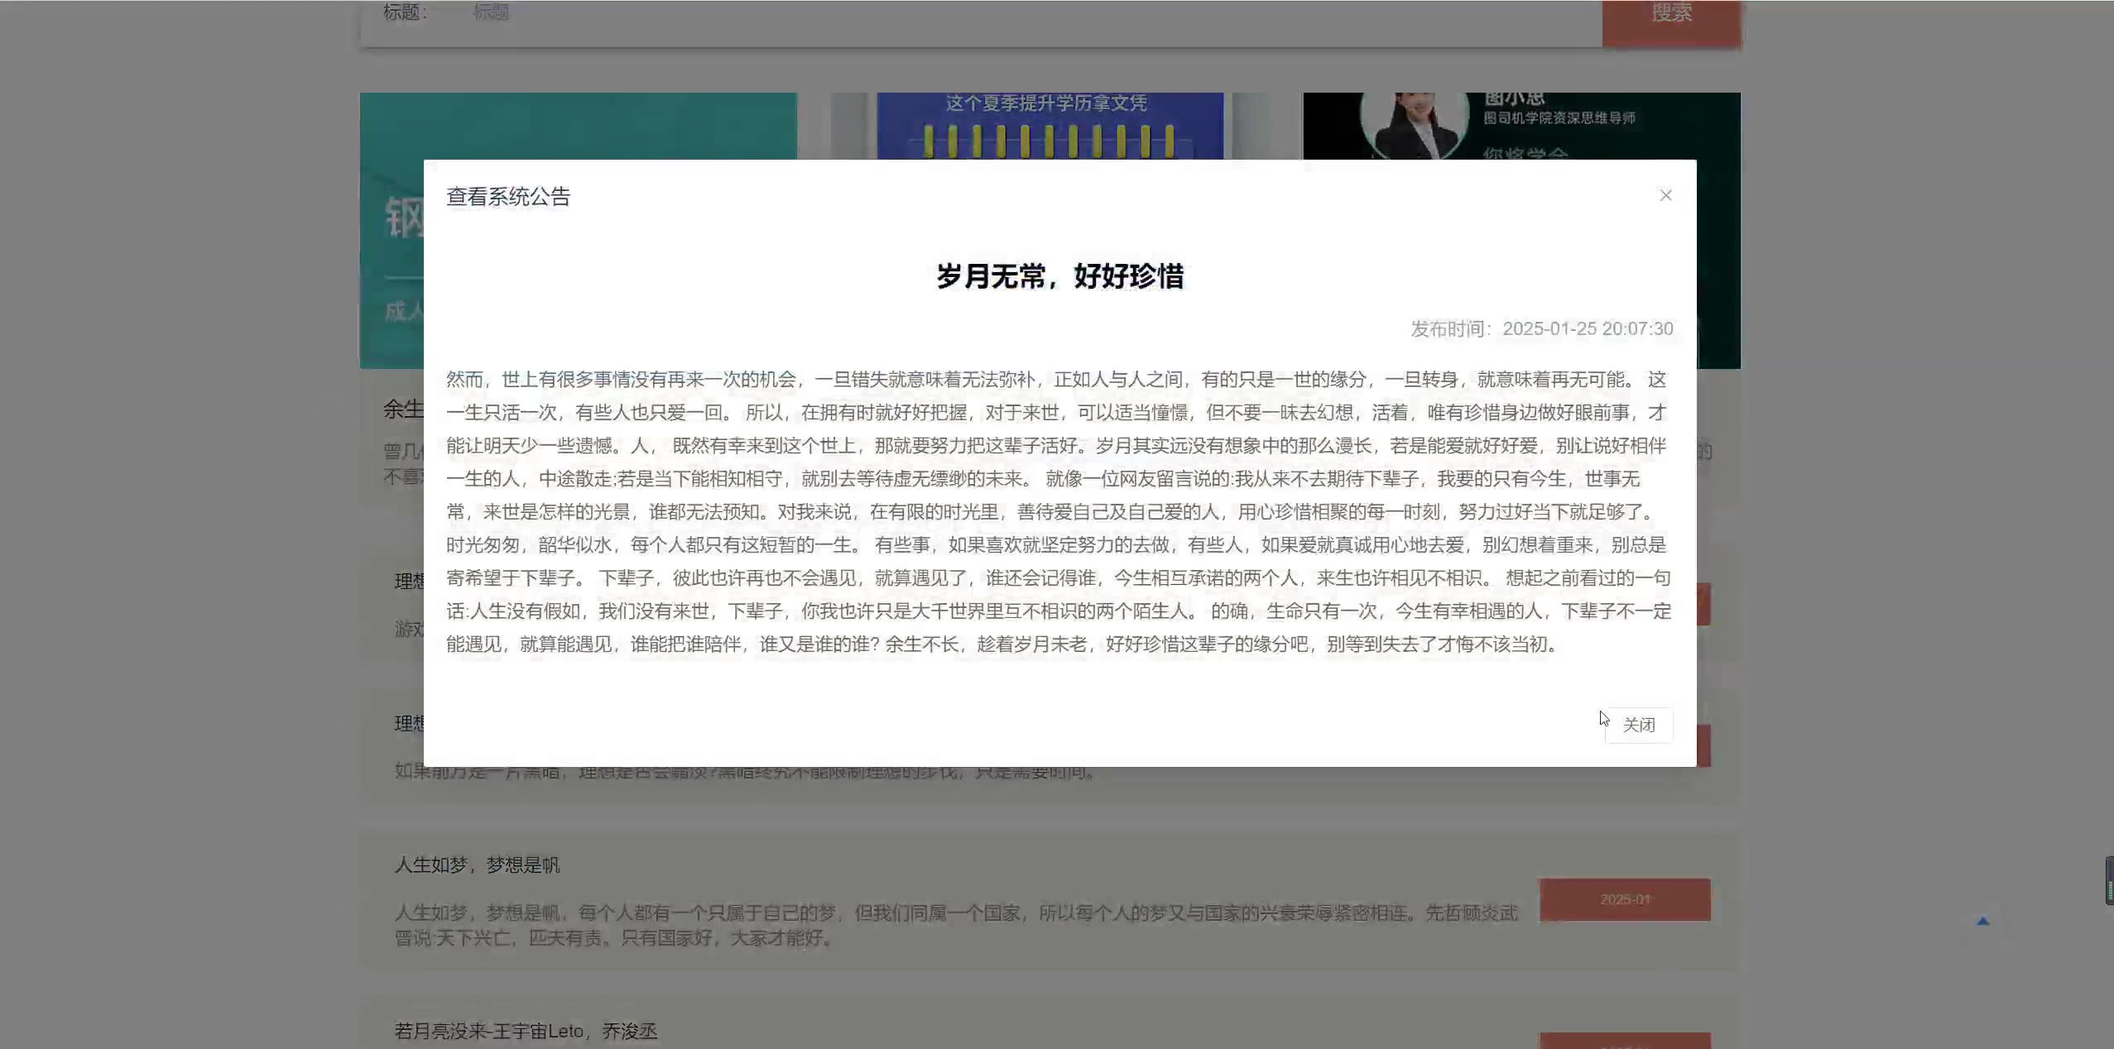2114x1049 pixels.
Task: Click the 查看系统公告 dialog title
Action: click(x=508, y=197)
